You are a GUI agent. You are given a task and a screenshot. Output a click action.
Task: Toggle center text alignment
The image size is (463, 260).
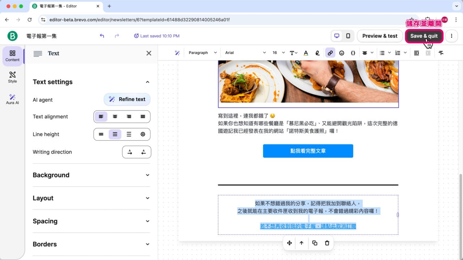pos(115,117)
